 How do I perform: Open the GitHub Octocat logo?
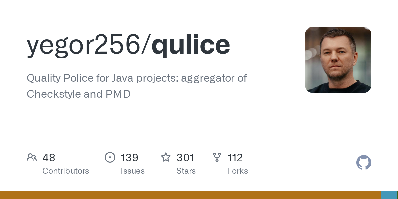[x=364, y=163]
